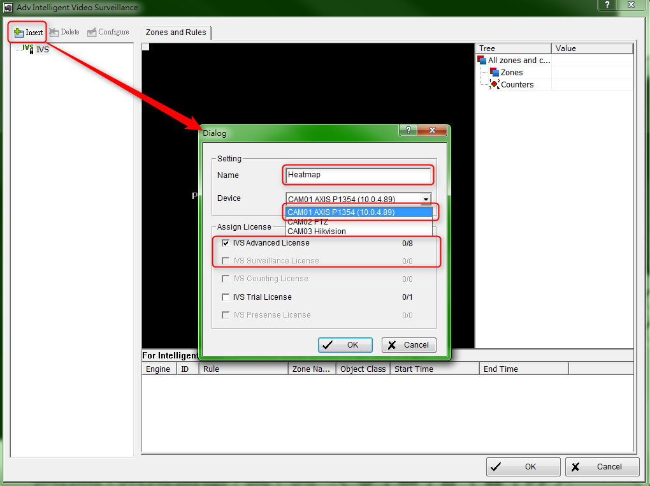650x486 pixels.
Task: Click the Name input field containing Heatmap
Action: pos(358,174)
